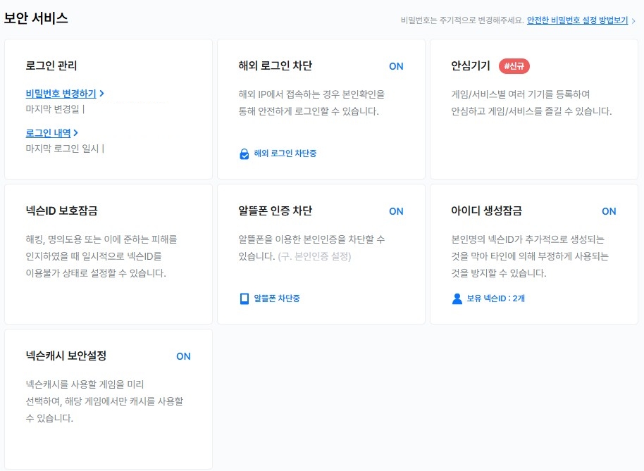Image resolution: width=644 pixels, height=471 pixels.
Task: Toggle the ON switch for 해외 로그인 차단
Action: 396,66
